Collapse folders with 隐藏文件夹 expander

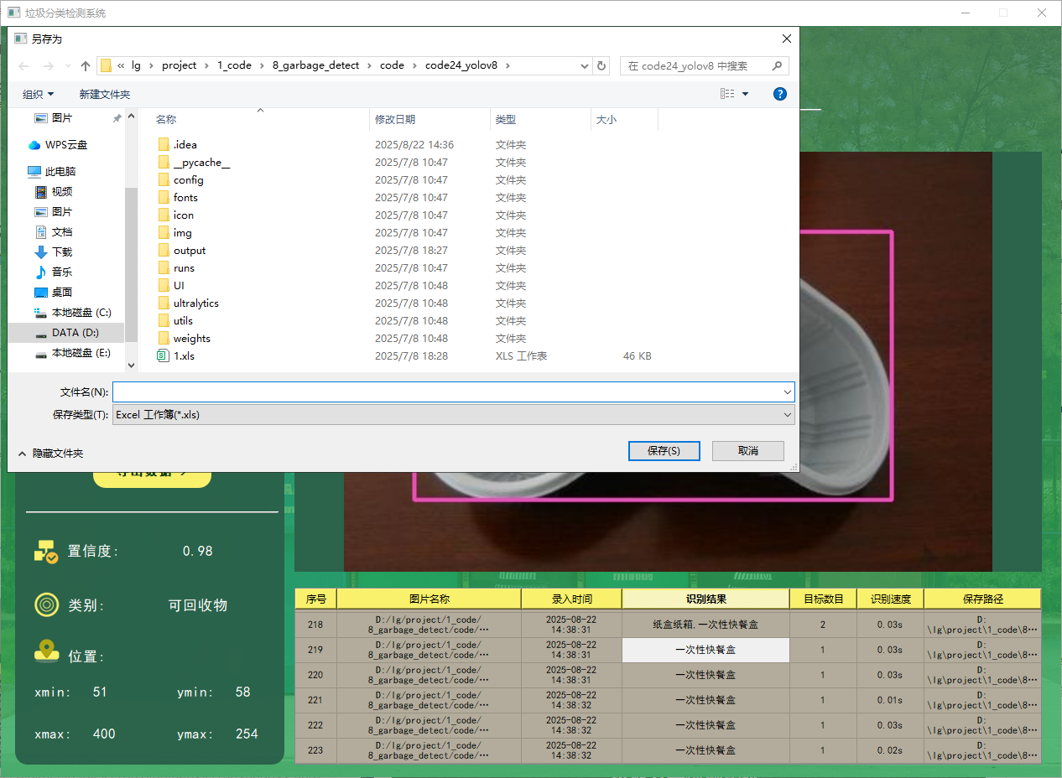(50, 454)
